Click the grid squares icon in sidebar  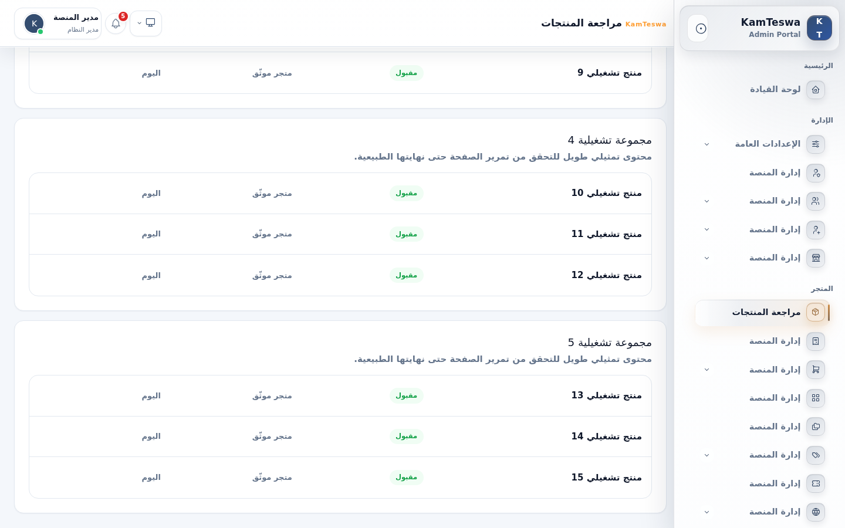pyautogui.click(x=816, y=398)
